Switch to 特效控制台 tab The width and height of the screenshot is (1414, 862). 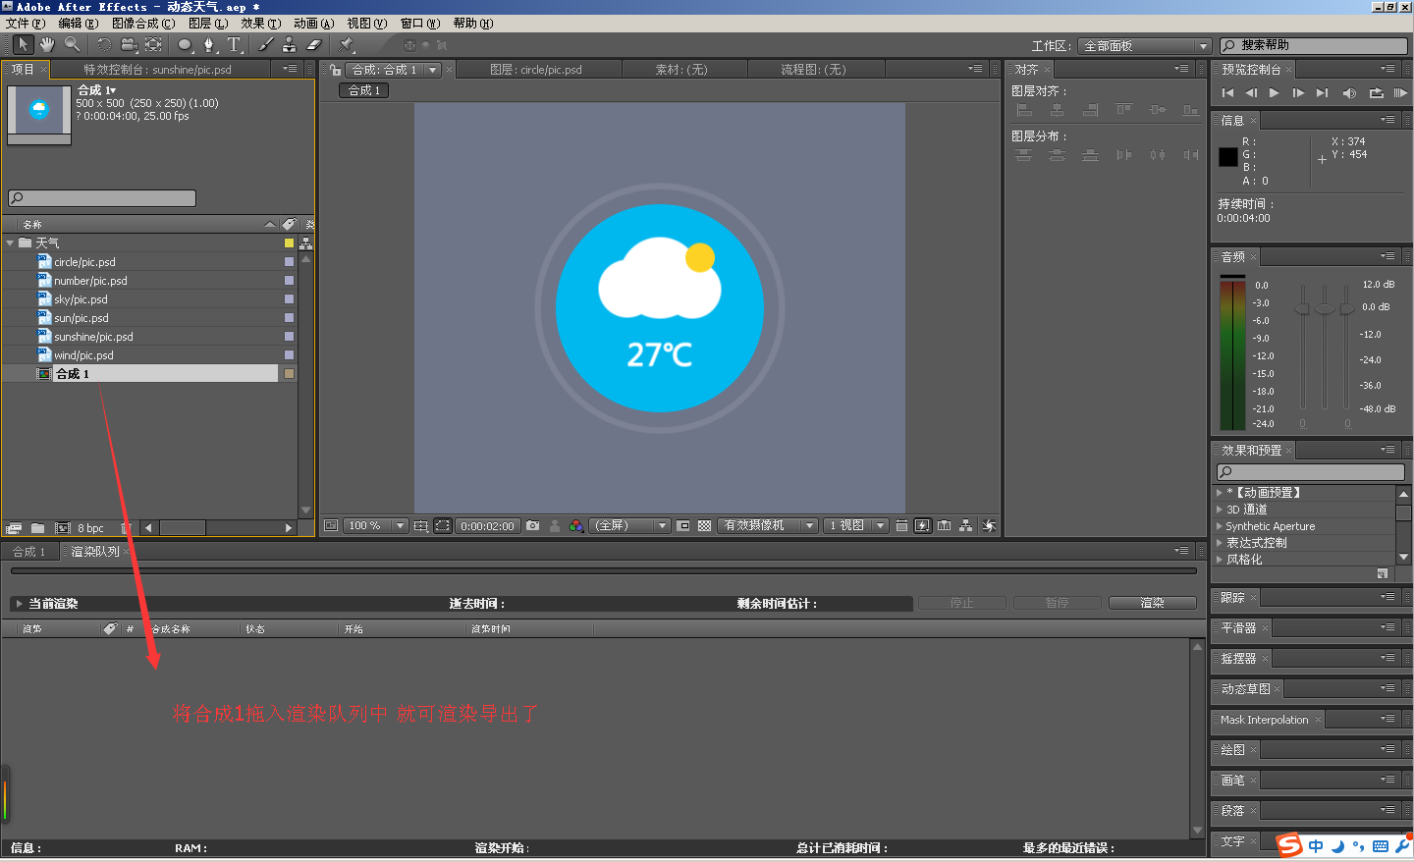coord(157,70)
